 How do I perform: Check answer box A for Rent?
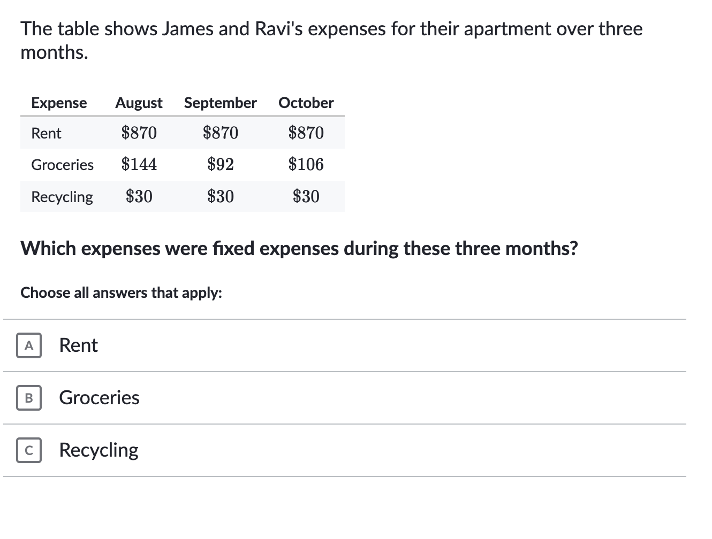pos(29,346)
